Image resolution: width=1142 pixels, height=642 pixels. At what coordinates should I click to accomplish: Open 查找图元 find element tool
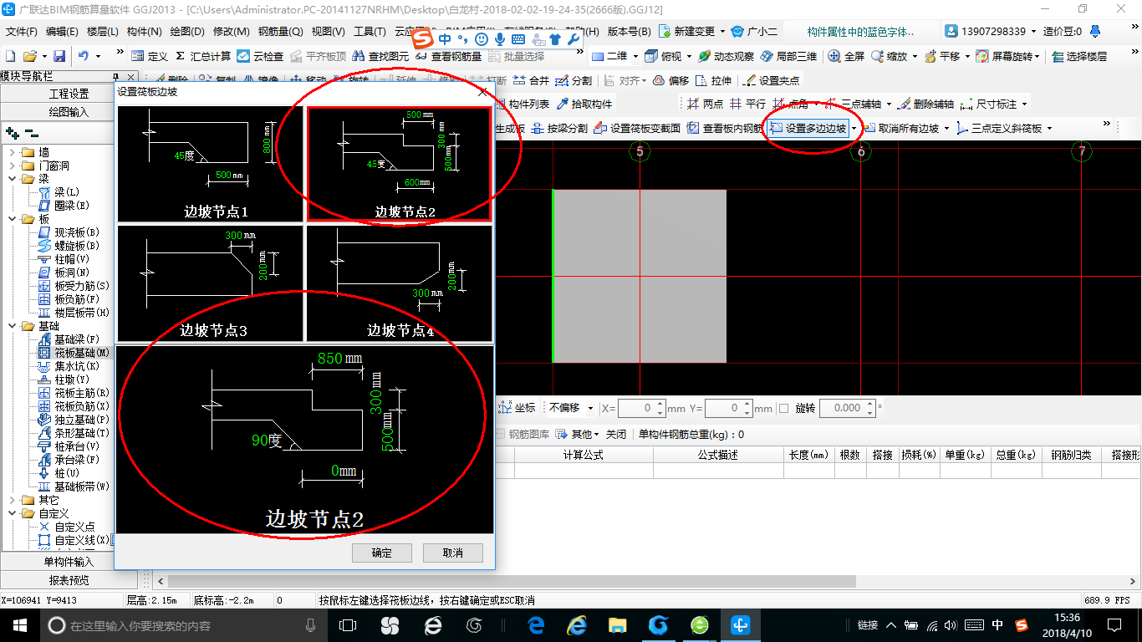[380, 56]
